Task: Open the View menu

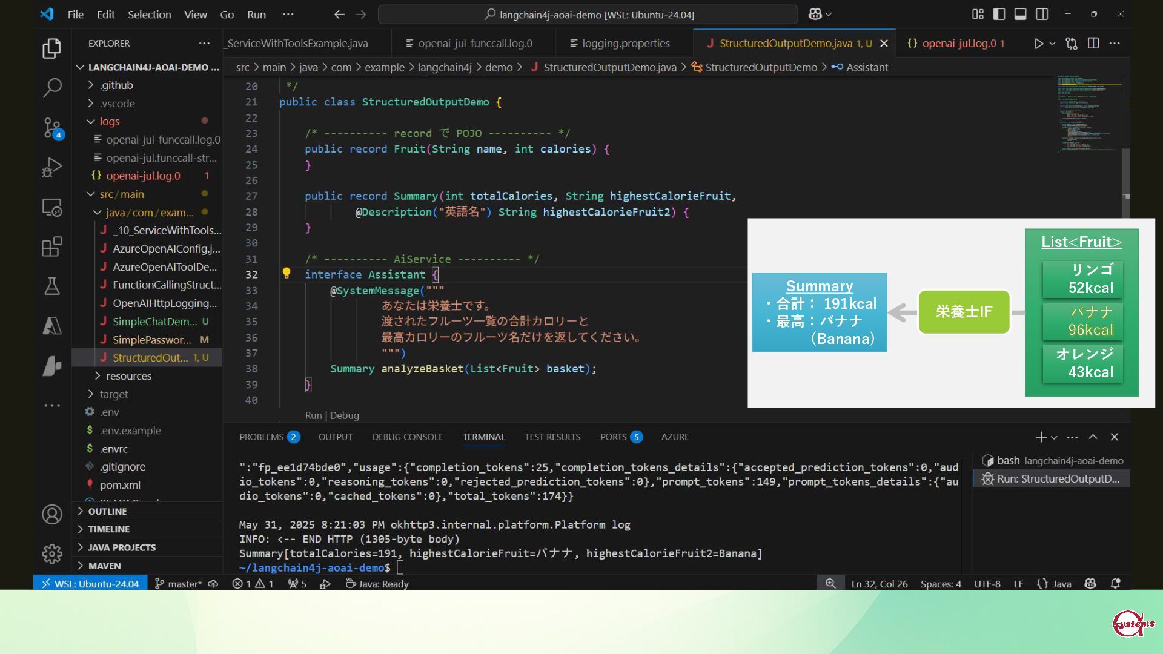Action: 196,14
